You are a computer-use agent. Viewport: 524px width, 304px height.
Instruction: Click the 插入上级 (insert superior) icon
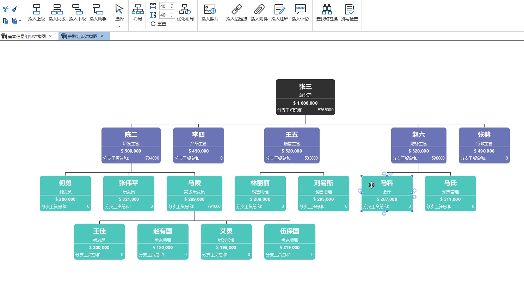tap(37, 9)
